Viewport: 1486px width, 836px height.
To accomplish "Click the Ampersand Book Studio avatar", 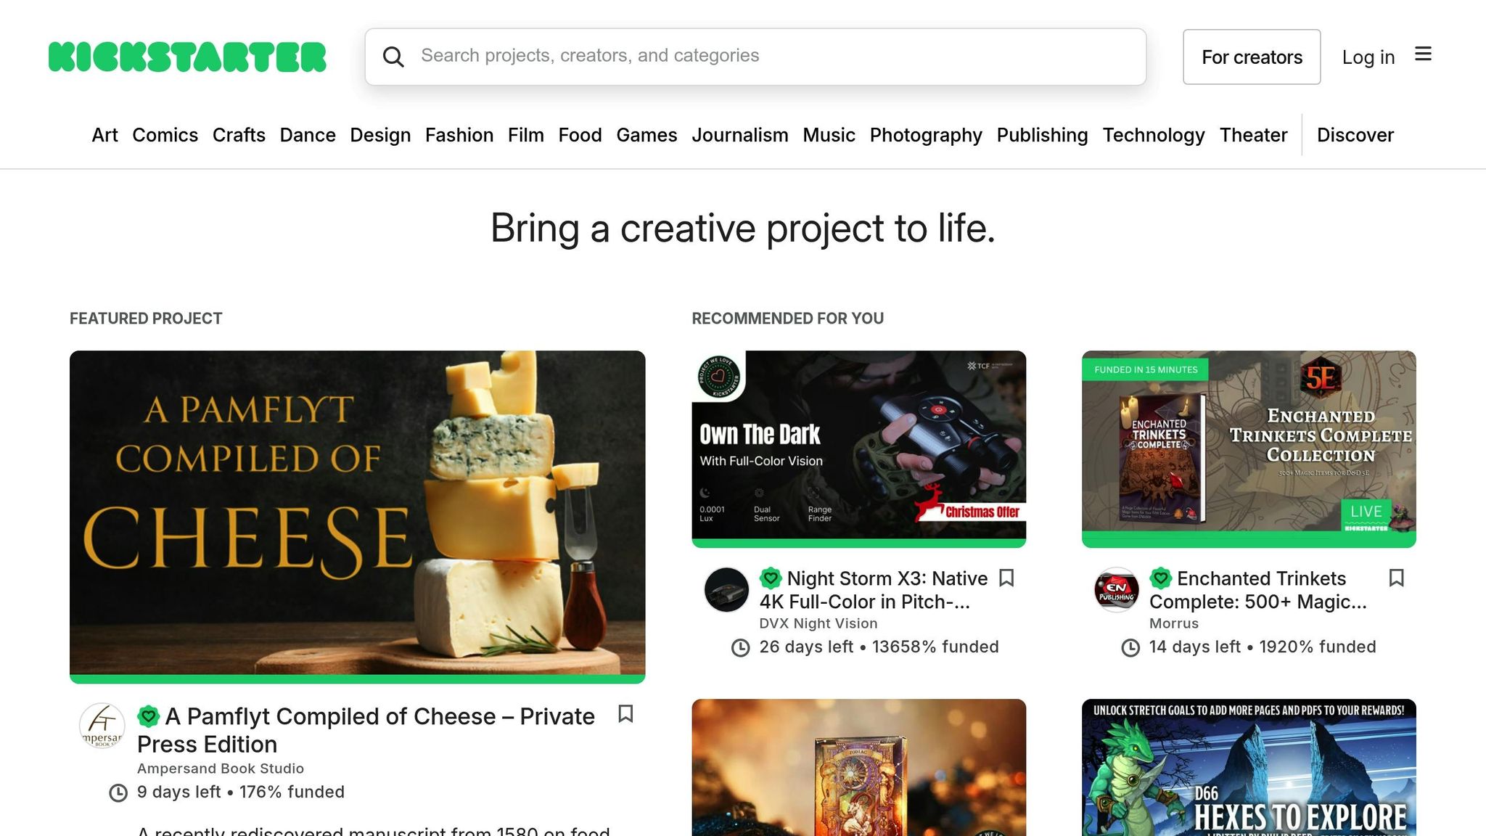I will 102,725.
